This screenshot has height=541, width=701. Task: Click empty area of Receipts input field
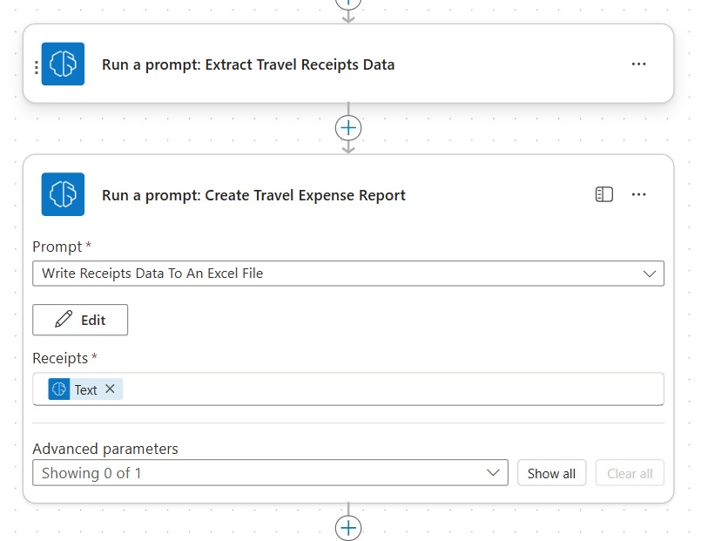click(392, 389)
